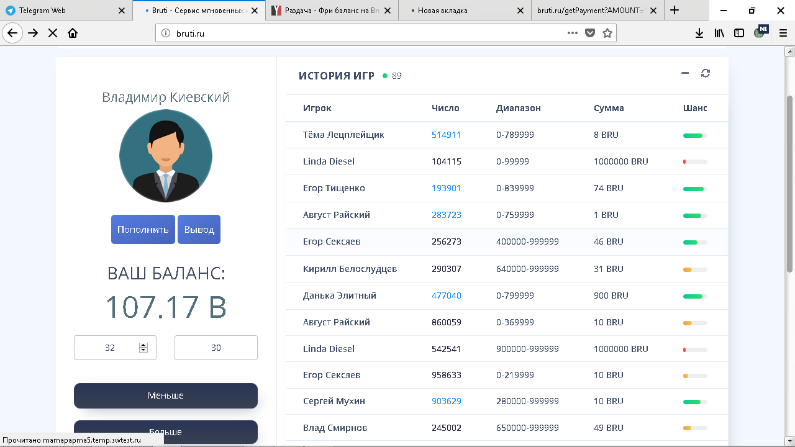Click the browser home icon
Viewport: 795px width, 447px height.
[x=73, y=34]
